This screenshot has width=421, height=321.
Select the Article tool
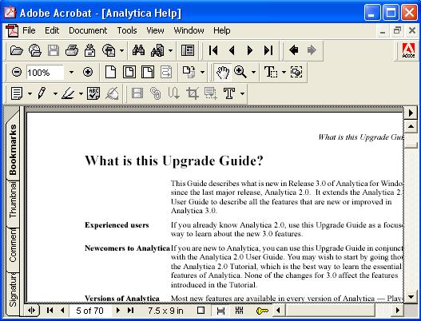pyautogui.click(x=173, y=93)
